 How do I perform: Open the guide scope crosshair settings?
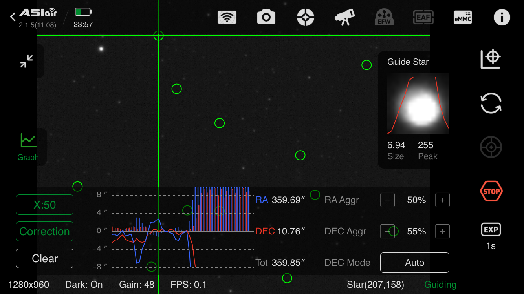[306, 17]
